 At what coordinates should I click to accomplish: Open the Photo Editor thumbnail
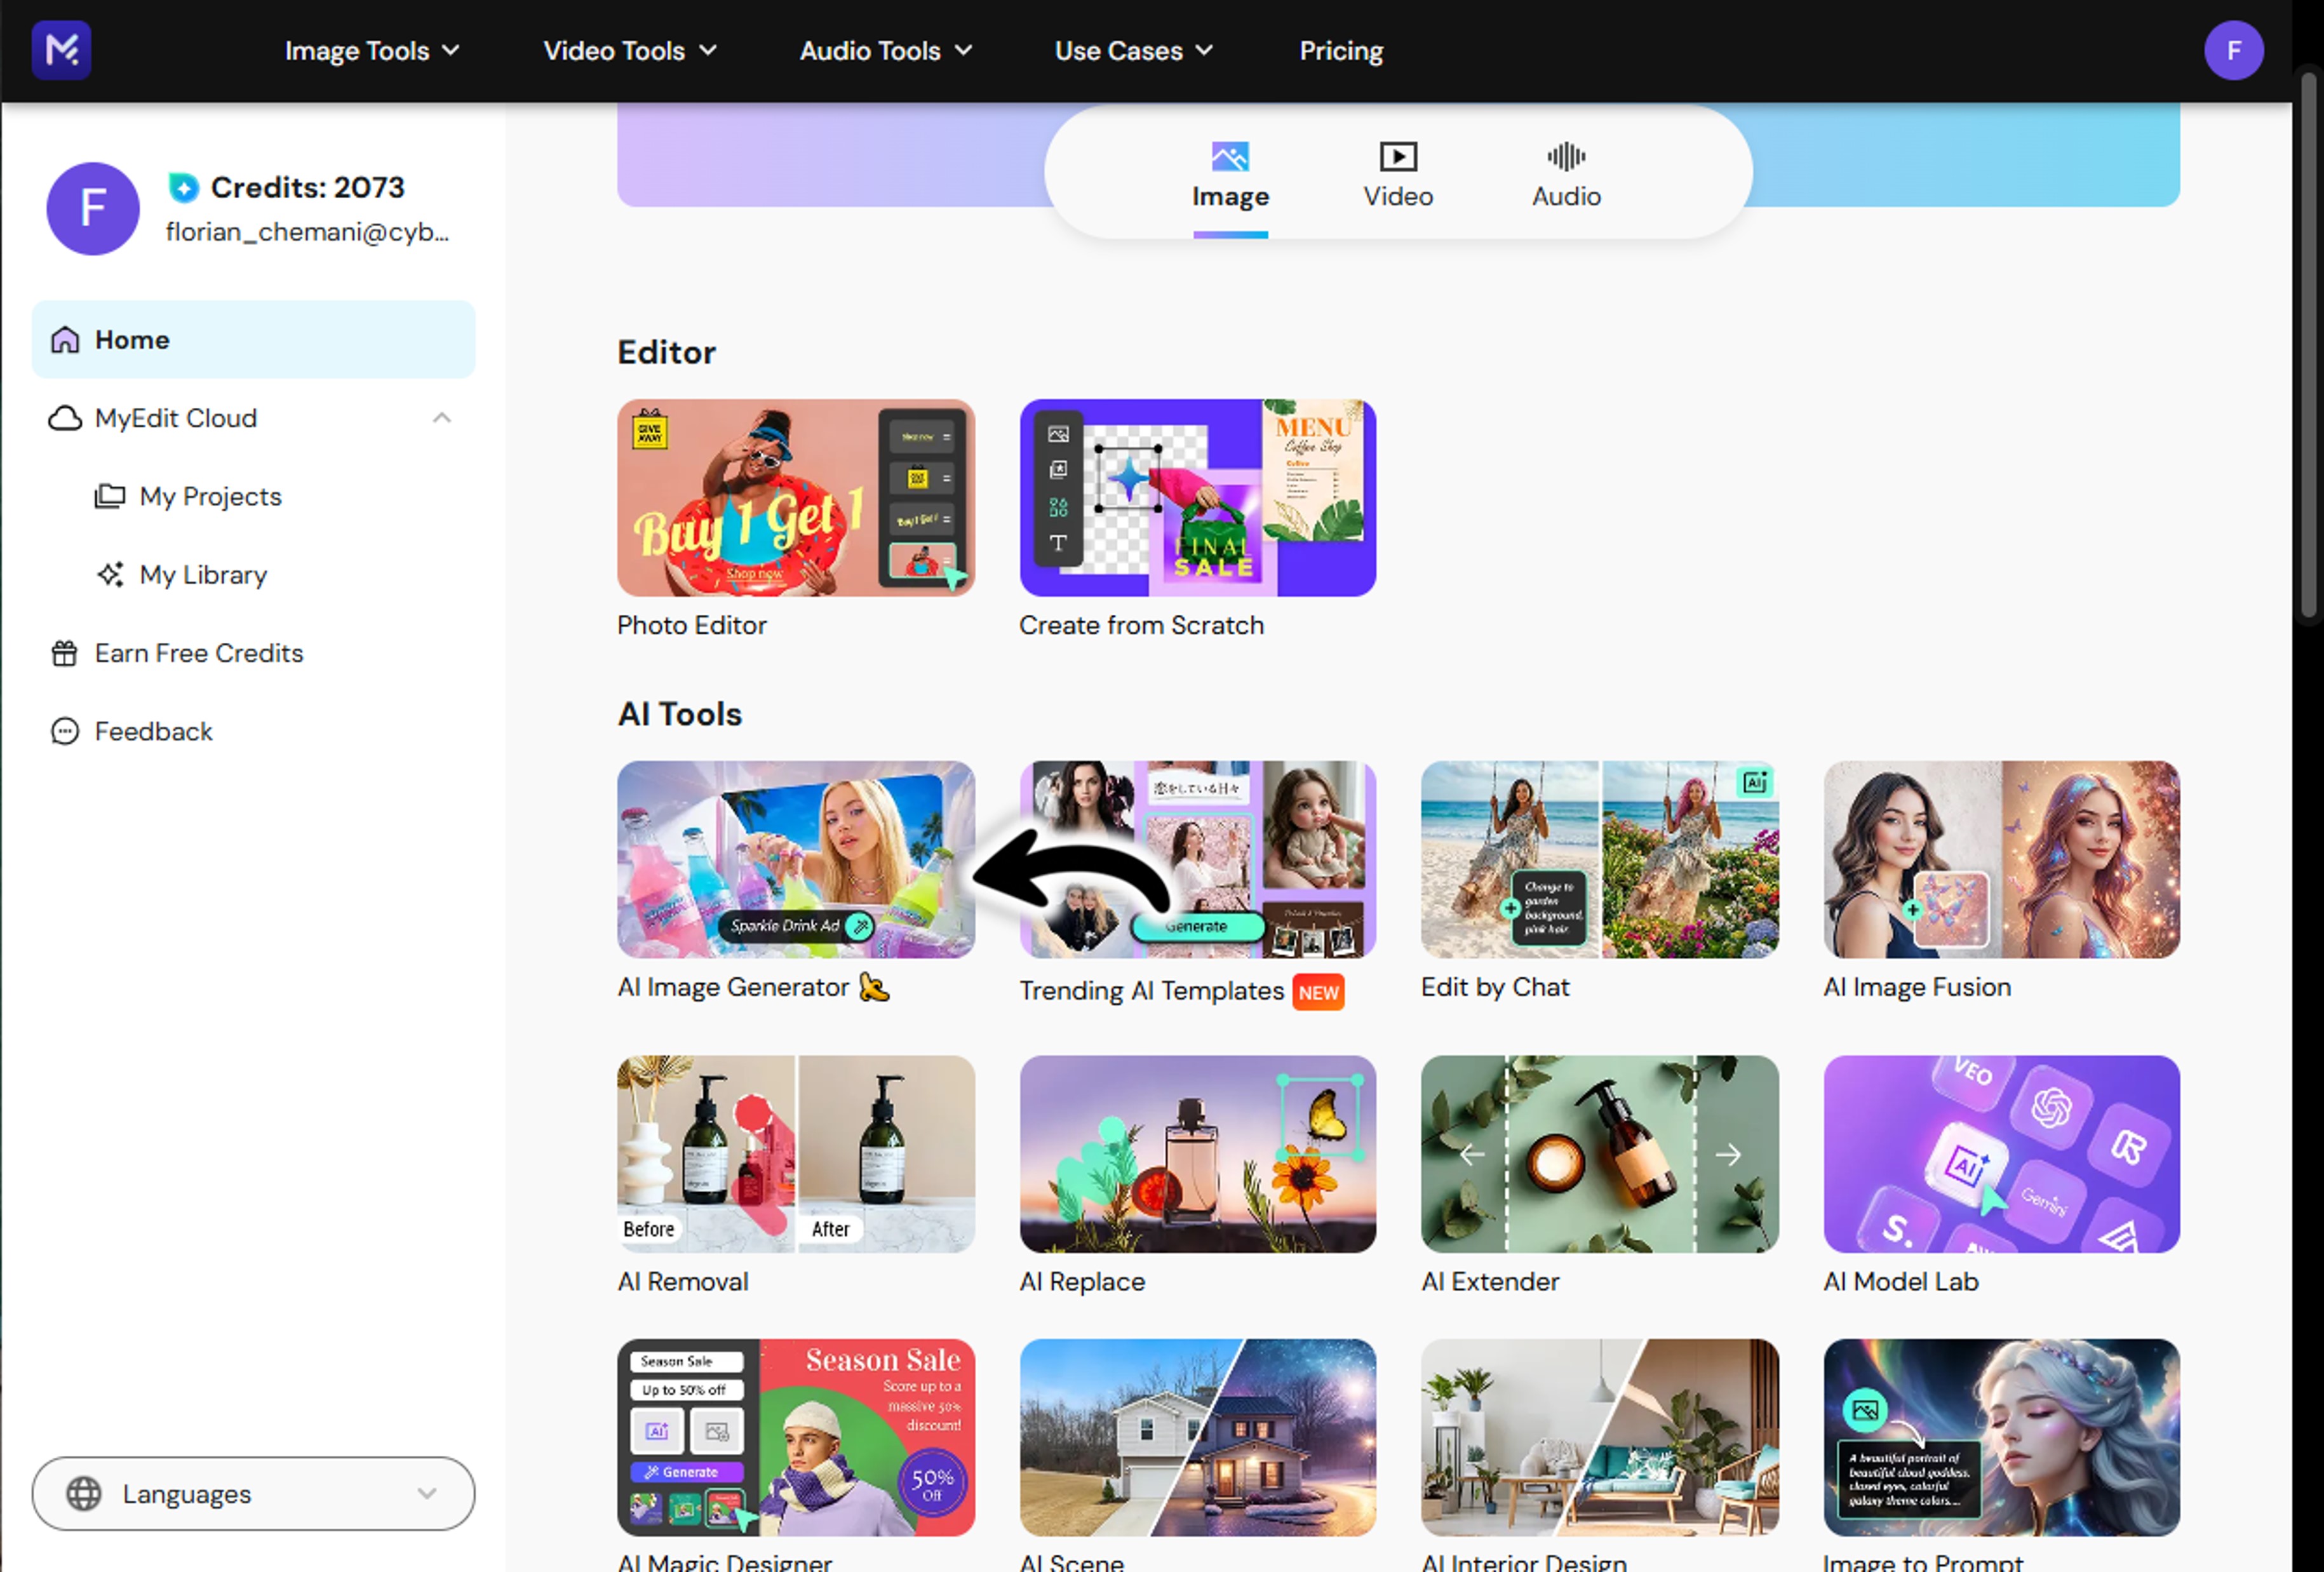[x=795, y=498]
